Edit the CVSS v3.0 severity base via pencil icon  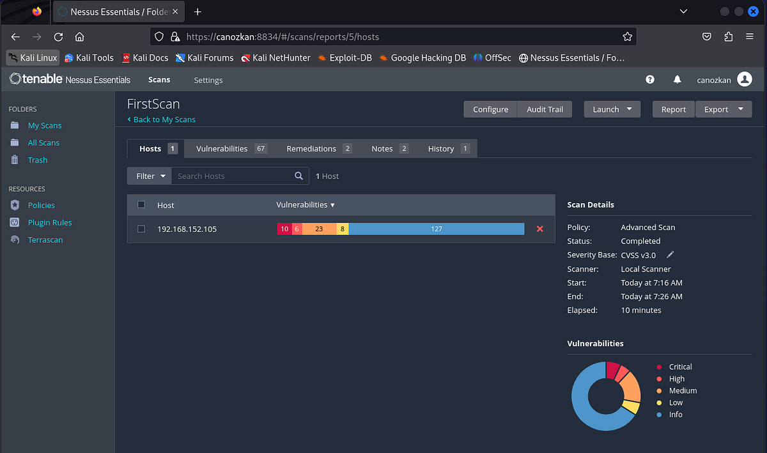click(670, 254)
